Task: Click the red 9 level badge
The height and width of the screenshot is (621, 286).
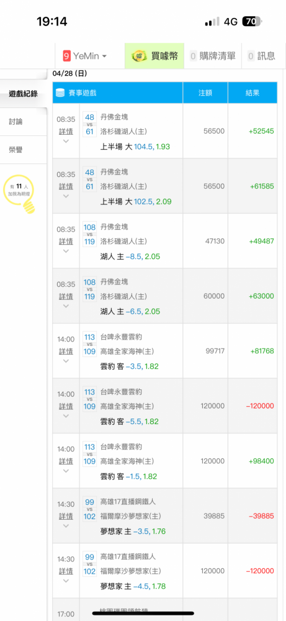Action: tap(66, 57)
